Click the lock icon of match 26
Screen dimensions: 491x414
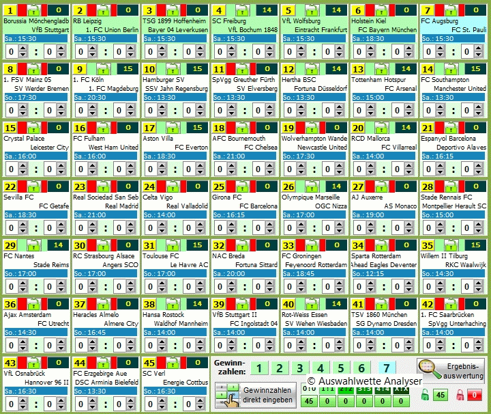[312, 187]
